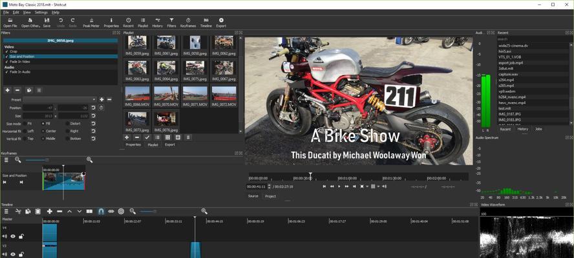Copy the filters using the copy icon
This screenshot has width=574, height=258.
[29, 90]
